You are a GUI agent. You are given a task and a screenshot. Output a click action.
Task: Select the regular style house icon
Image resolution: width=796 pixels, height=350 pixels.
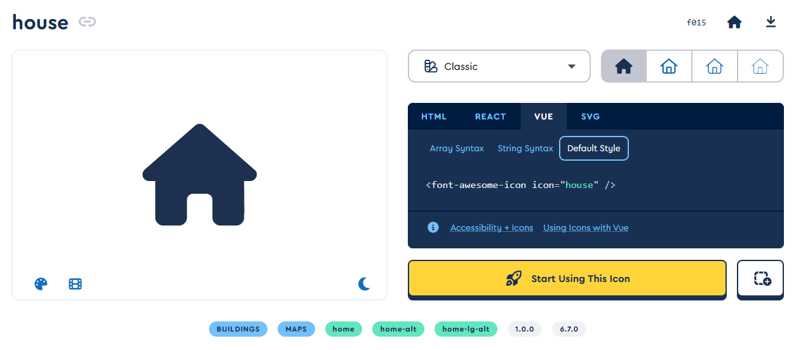(x=669, y=66)
